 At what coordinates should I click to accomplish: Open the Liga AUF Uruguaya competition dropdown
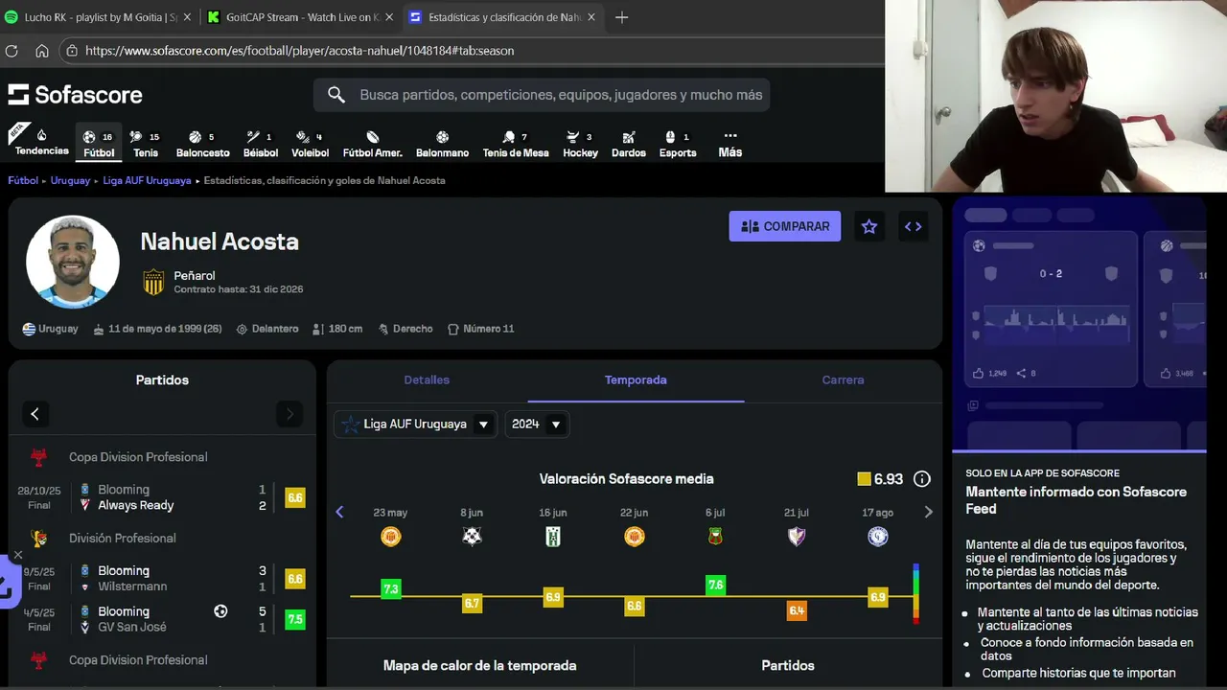coord(415,424)
